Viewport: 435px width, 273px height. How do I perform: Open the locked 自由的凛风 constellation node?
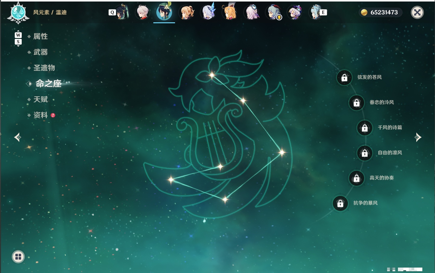coord(365,153)
